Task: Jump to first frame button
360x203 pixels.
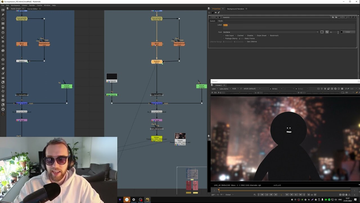Action: (x=262, y=195)
